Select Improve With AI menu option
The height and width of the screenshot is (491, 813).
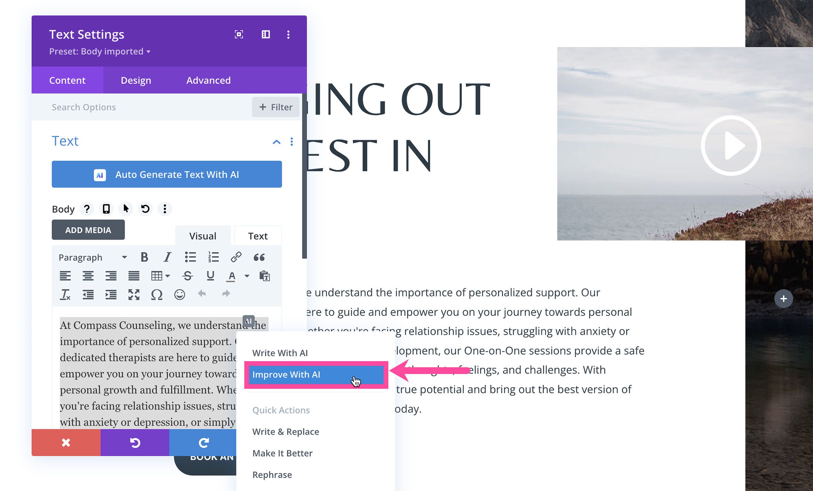[x=286, y=374]
